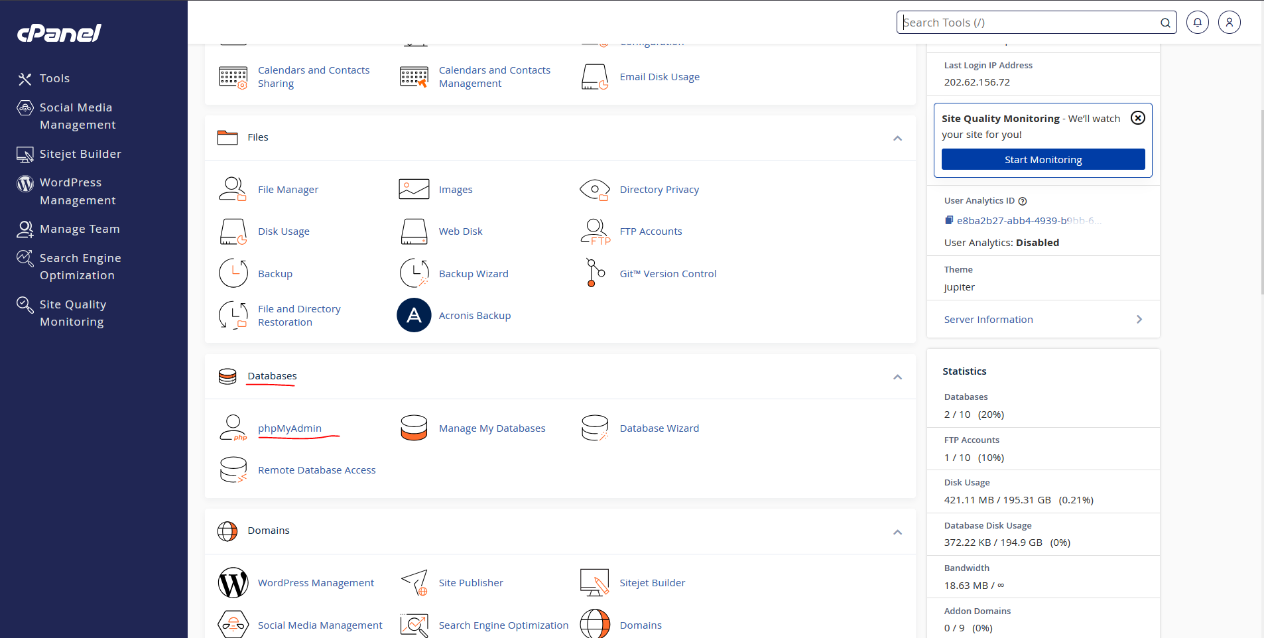Collapse the Domains section

(897, 532)
